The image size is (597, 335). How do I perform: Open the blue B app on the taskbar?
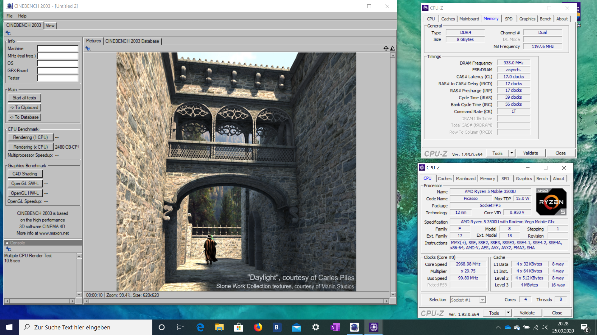click(x=277, y=327)
